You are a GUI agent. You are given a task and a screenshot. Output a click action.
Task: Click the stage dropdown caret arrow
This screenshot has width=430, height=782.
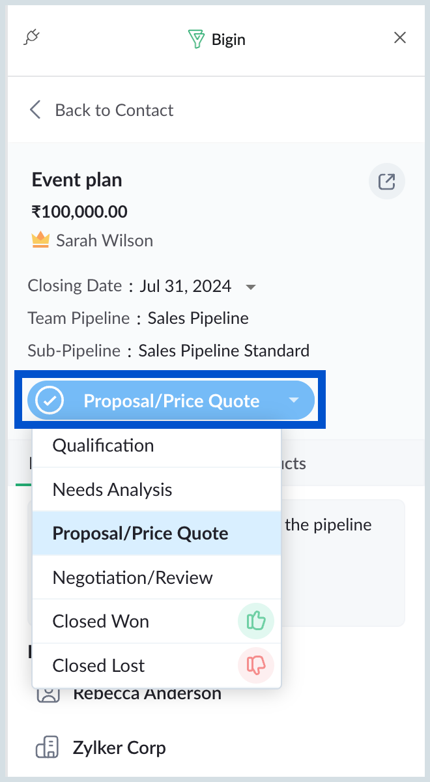coord(294,400)
